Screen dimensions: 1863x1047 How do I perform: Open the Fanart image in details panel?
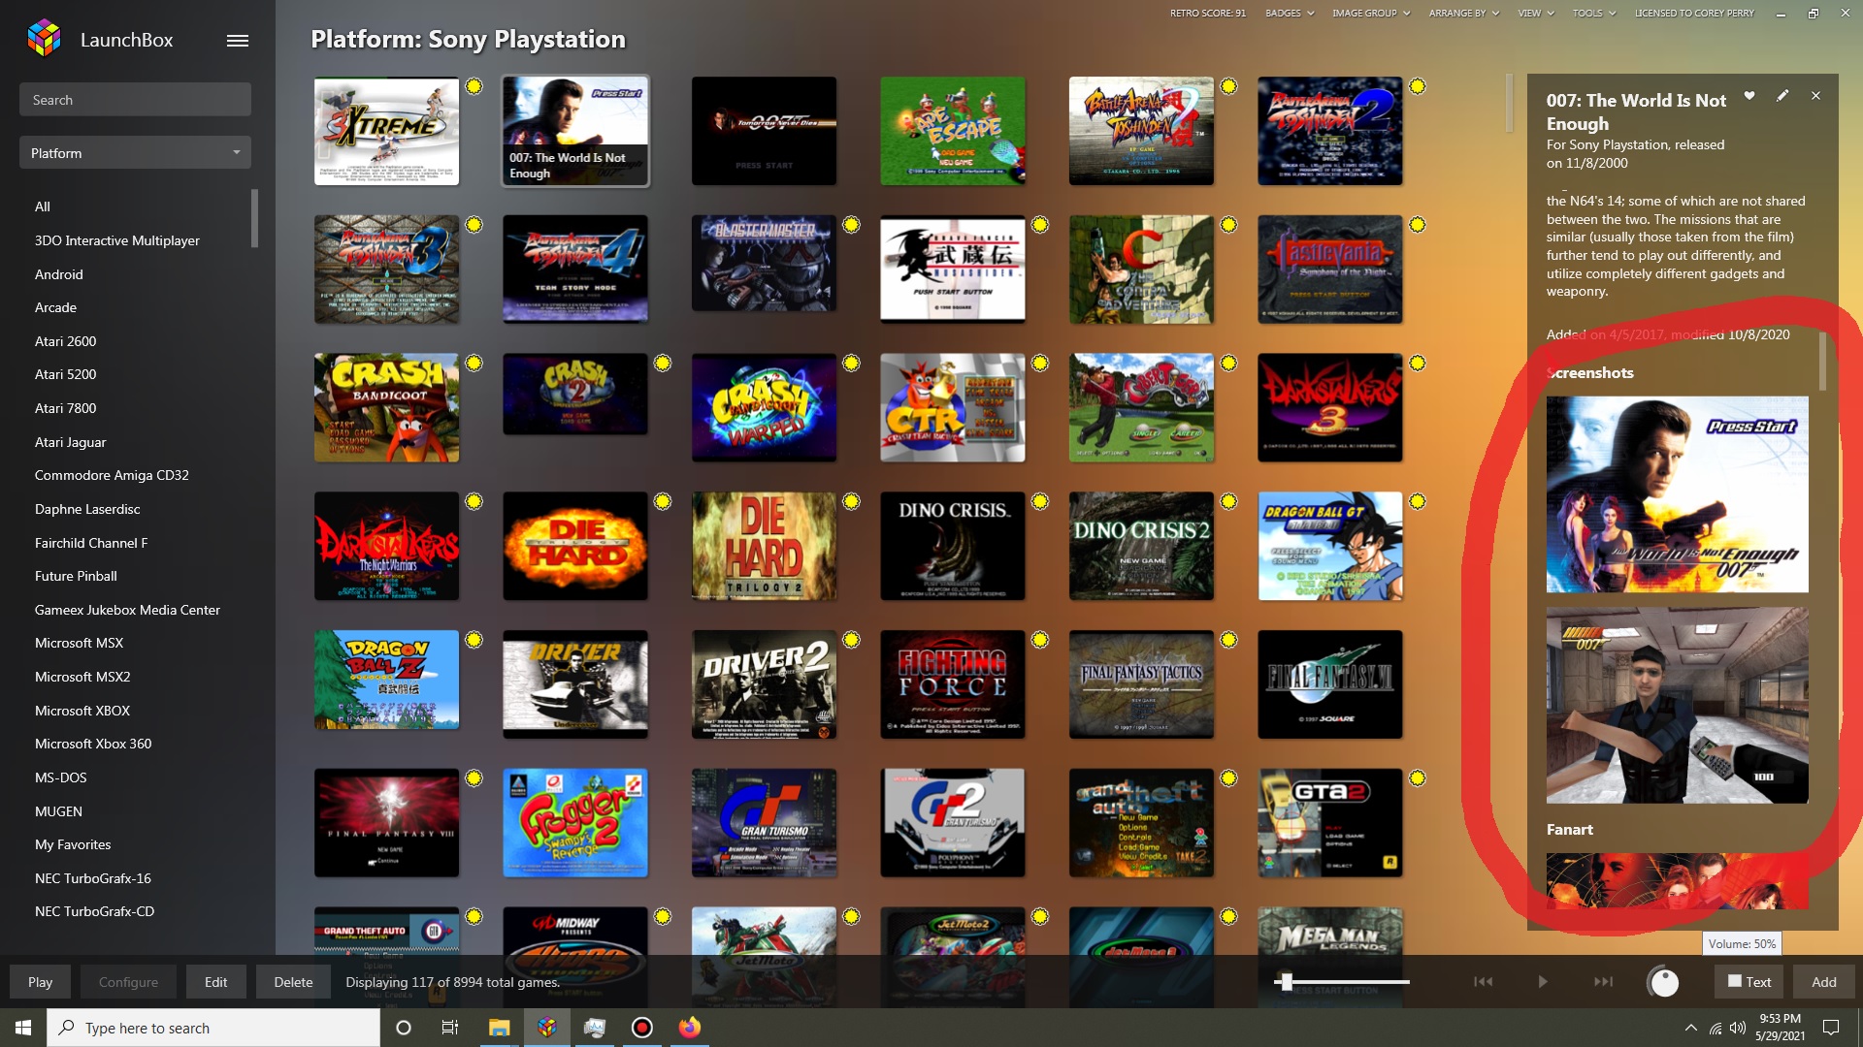1677,881
